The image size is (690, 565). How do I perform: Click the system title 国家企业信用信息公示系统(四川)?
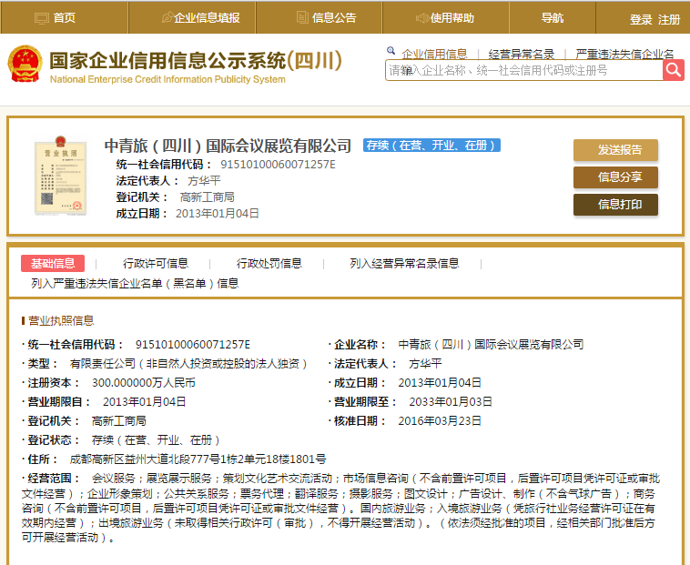[196, 60]
